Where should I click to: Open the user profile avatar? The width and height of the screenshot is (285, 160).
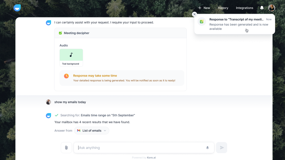(x=272, y=8)
